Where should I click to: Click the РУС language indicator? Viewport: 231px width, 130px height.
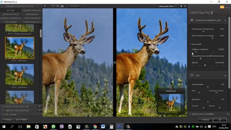pos(214,127)
